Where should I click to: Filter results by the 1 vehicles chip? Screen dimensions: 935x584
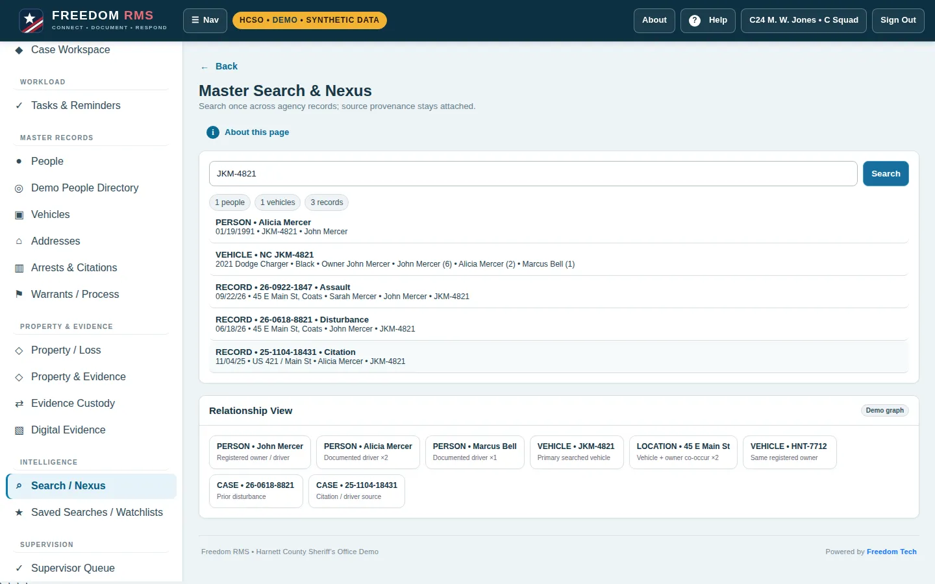(278, 202)
